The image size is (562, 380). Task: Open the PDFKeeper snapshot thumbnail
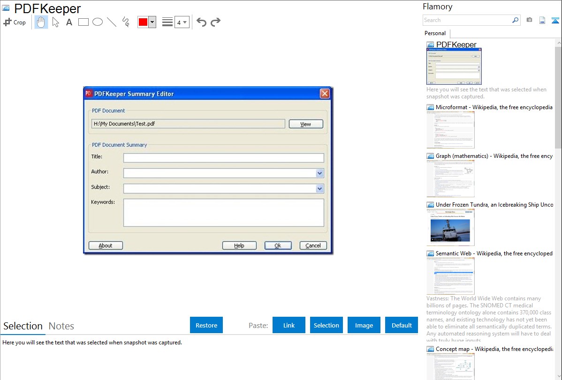click(x=454, y=67)
